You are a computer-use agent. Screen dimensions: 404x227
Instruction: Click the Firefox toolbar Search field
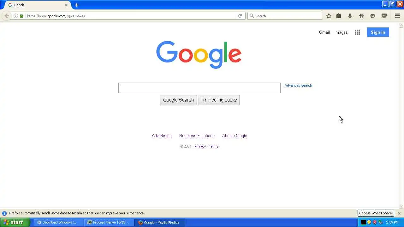pyautogui.click(x=285, y=16)
